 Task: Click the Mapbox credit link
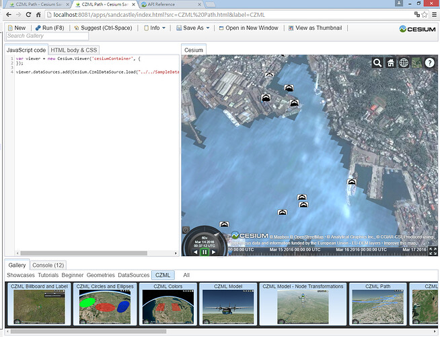point(279,237)
